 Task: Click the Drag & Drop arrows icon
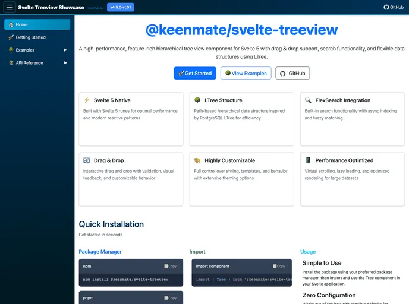click(87, 160)
